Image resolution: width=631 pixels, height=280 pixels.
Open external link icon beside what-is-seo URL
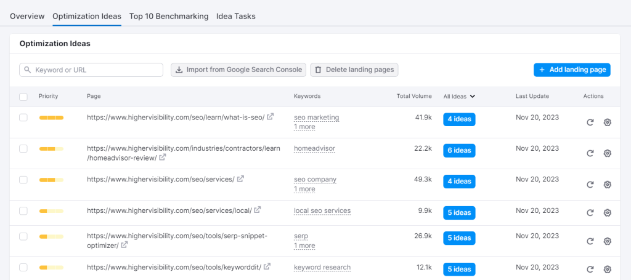click(x=270, y=117)
